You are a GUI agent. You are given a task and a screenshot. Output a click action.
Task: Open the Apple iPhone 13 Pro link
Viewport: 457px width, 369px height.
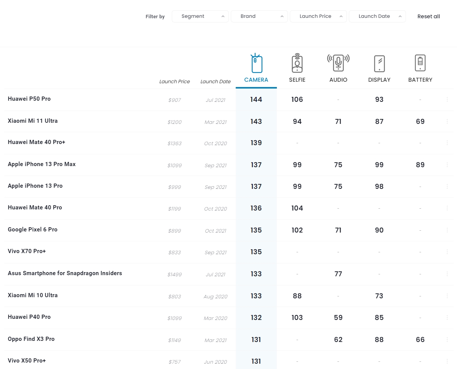(35, 186)
